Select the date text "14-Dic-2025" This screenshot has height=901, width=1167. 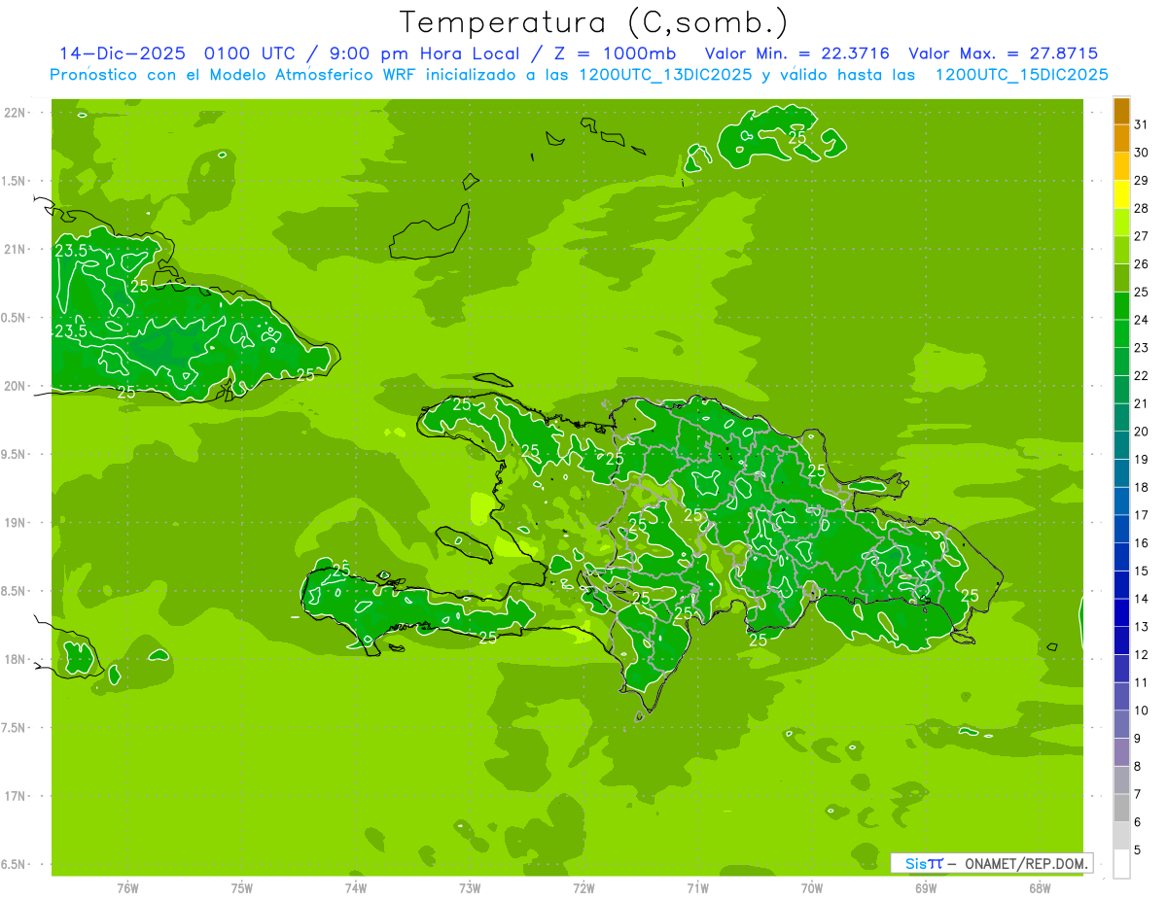123,53
